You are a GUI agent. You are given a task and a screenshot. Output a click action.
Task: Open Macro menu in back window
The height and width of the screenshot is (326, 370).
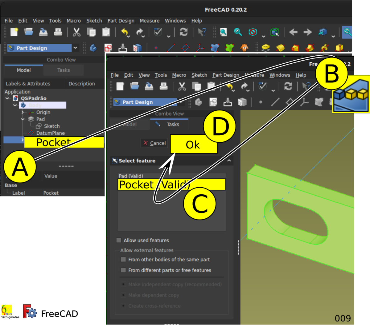point(74,21)
